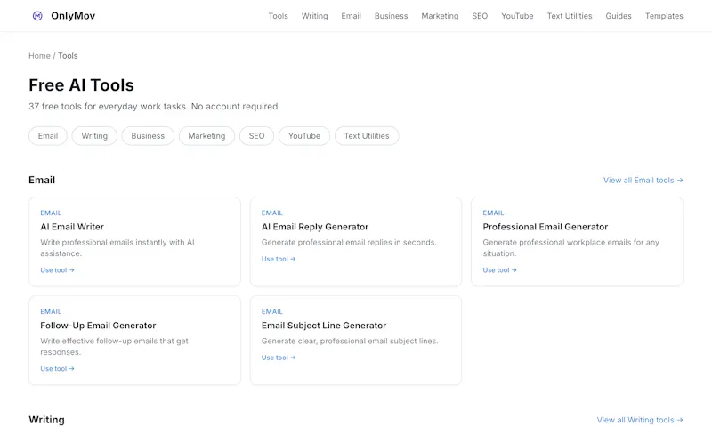Screen dimensions: 712x426
Task: Follow the View all Email tools link
Action: coord(643,181)
